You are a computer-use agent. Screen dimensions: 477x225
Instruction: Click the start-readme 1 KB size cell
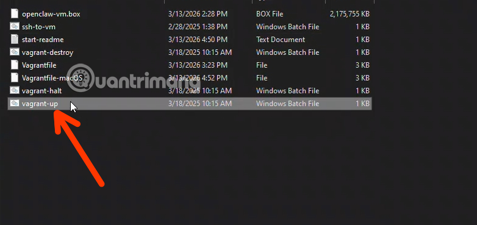(362, 40)
